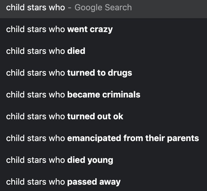Select the "child stars who went crazy" suggestion
The width and height of the screenshot is (207, 191).
(x=59, y=29)
